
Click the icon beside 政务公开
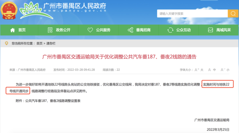tap(50, 30)
